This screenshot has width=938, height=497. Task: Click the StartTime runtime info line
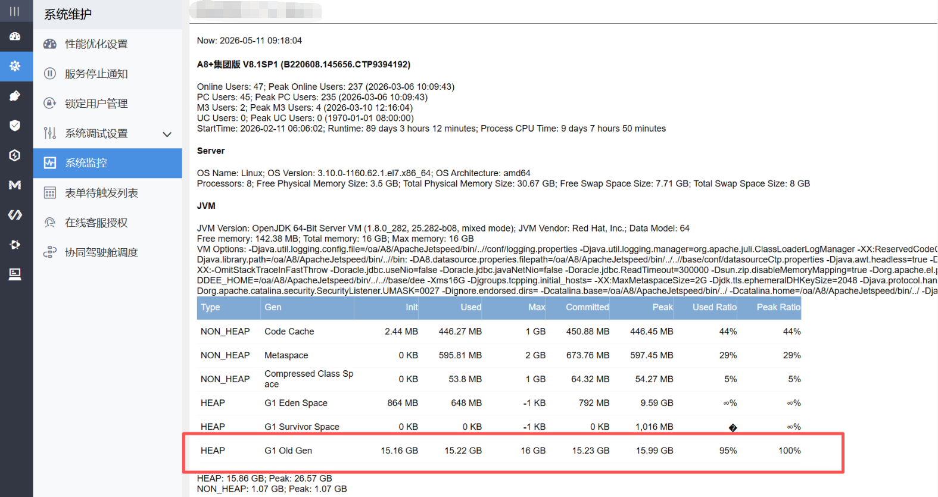[x=431, y=129]
